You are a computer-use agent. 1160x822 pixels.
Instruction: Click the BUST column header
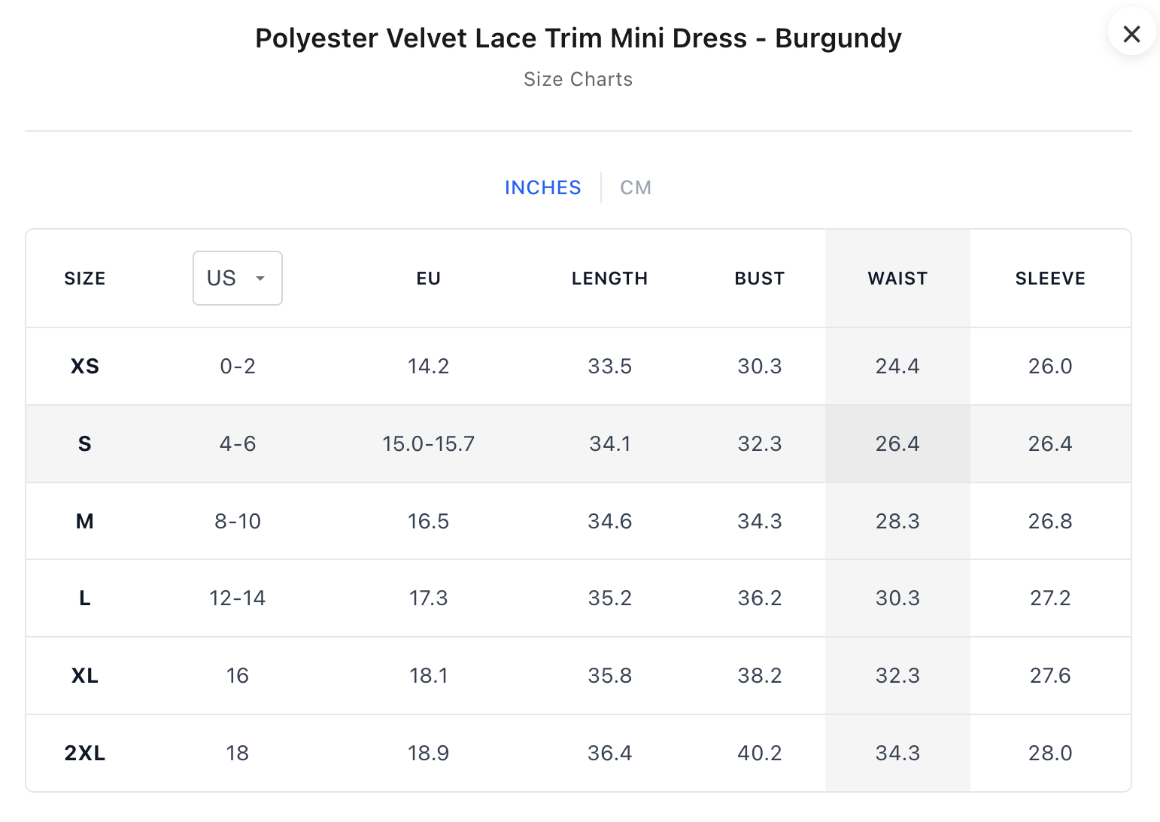759,279
